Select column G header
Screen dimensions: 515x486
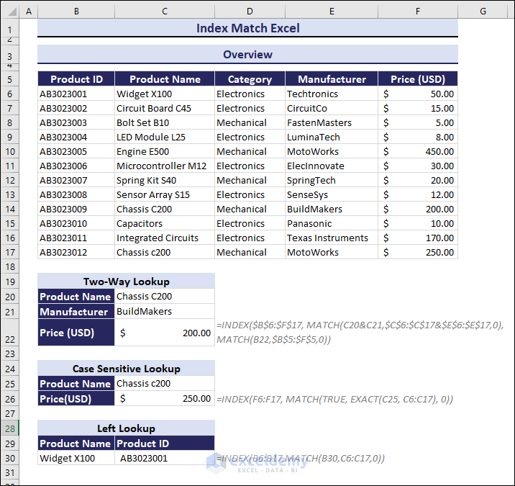[483, 12]
